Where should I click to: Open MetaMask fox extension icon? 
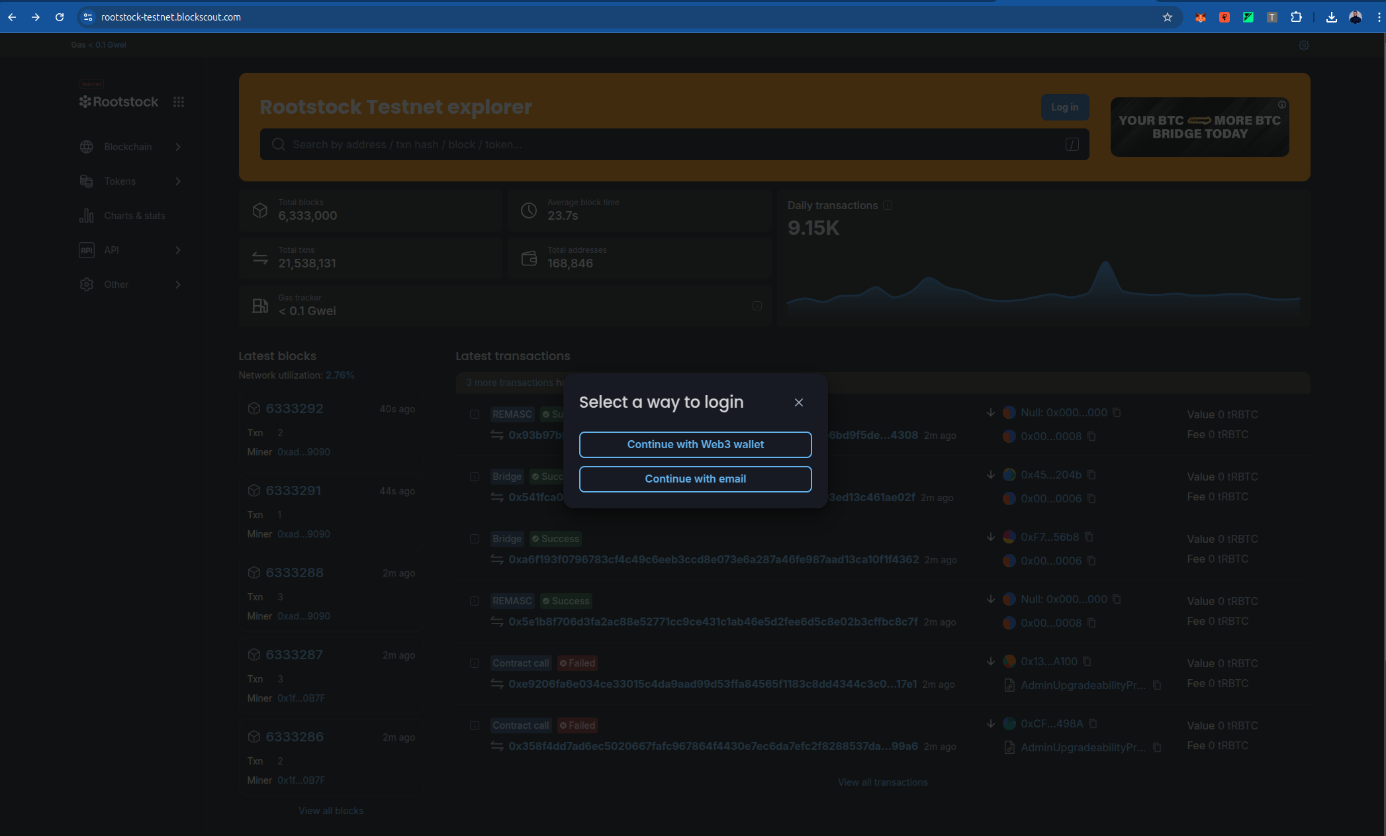[x=1200, y=17]
